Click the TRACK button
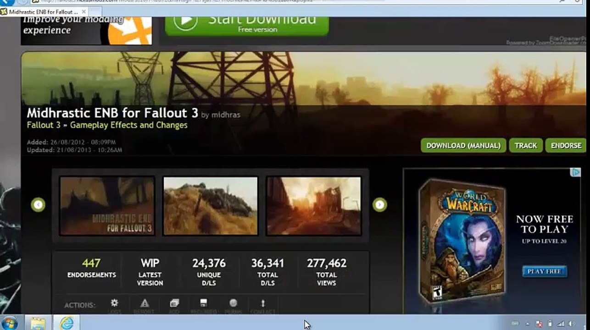 pyautogui.click(x=526, y=145)
